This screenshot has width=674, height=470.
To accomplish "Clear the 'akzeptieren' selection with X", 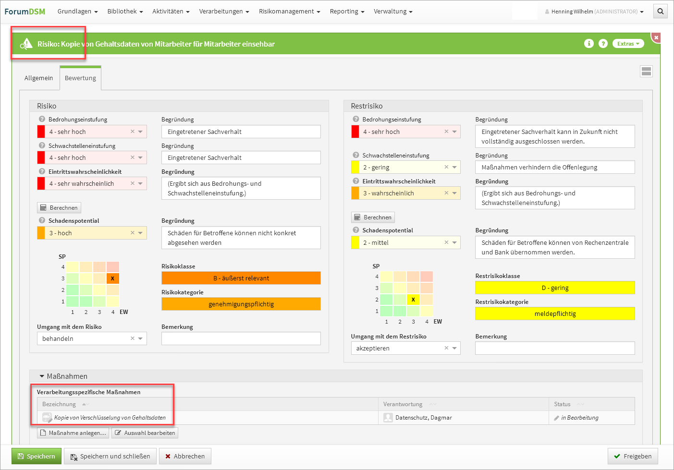I will (446, 348).
